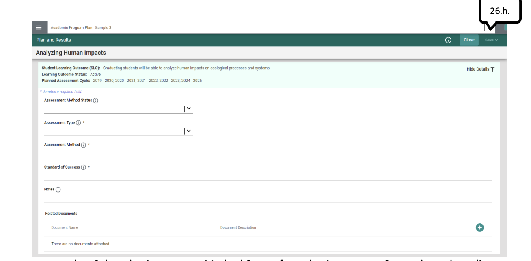Open the hamburger navigation menu

(39, 27)
